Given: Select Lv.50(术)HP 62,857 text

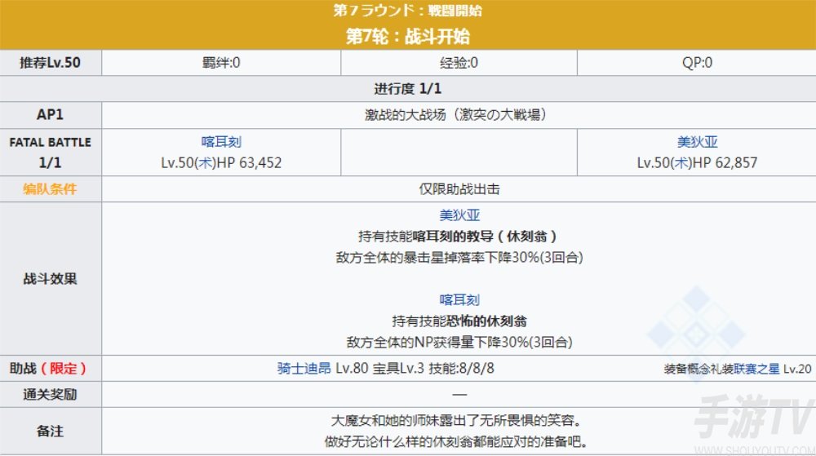Looking at the screenshot, I should pos(697,163).
